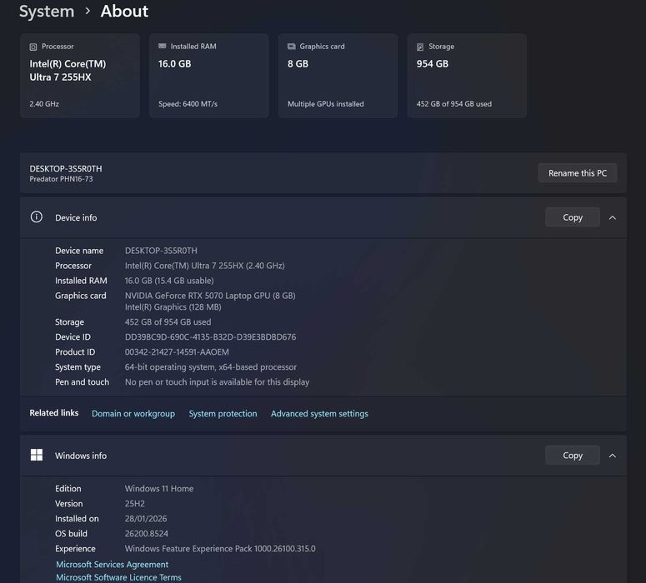646x583 pixels.
Task: Click the 8 GB value in Graphics card
Action: tap(298, 64)
